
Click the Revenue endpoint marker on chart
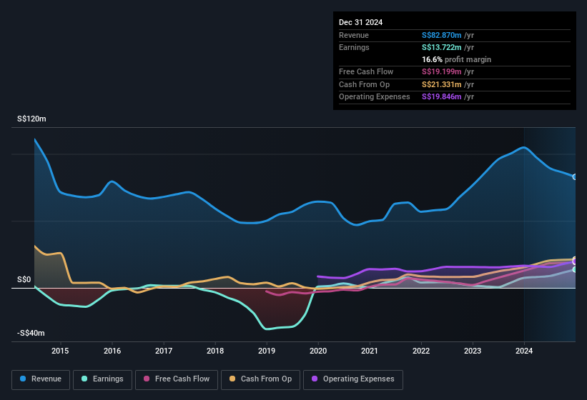pos(575,176)
